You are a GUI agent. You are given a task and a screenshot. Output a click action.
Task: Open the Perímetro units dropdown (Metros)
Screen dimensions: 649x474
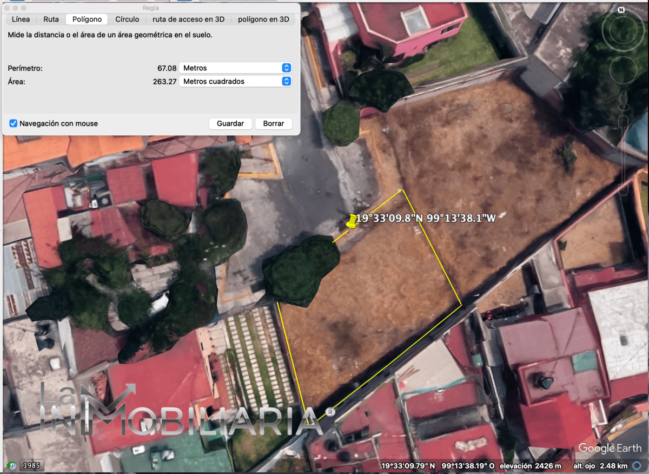click(x=235, y=68)
